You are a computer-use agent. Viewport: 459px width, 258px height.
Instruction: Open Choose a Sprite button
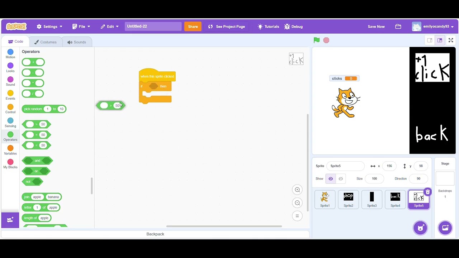[420, 228]
